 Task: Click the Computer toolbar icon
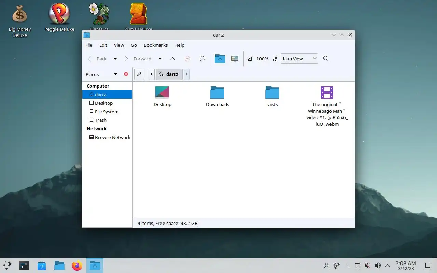[x=235, y=59]
